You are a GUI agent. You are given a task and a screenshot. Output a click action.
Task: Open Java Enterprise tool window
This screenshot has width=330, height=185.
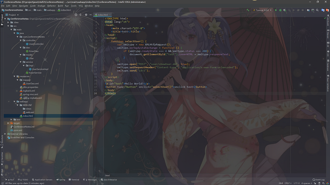click(109, 180)
